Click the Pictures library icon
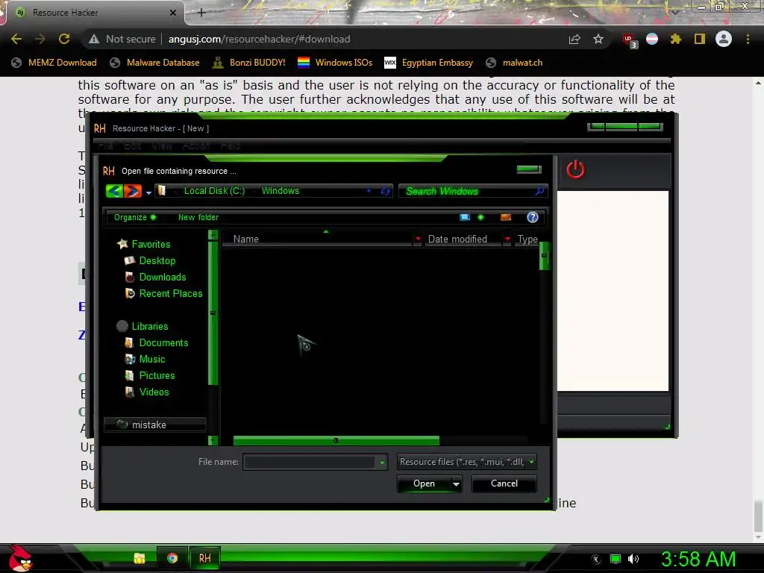The image size is (764, 573). 129,376
